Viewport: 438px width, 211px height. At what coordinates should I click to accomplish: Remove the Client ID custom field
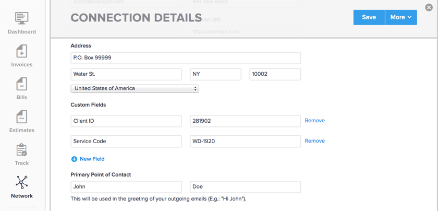click(x=314, y=121)
